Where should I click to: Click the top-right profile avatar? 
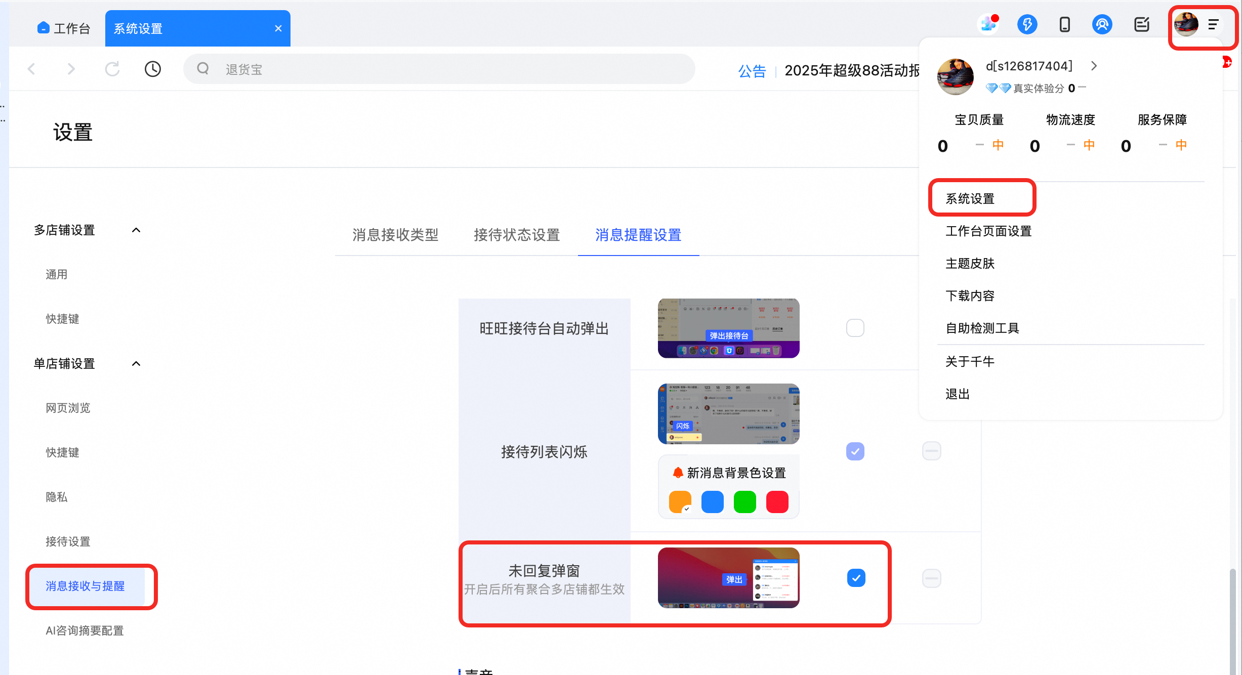pyautogui.click(x=1186, y=24)
